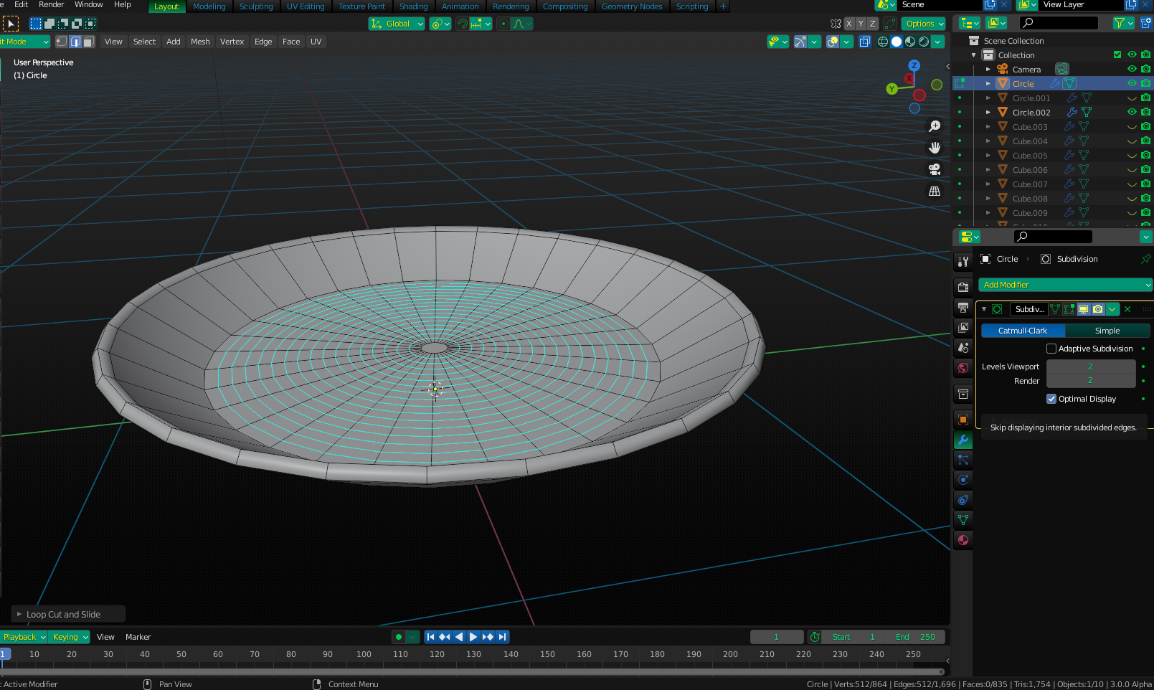Toggle modifier display in render
Screen dimensions: 1154x690
(1097, 309)
